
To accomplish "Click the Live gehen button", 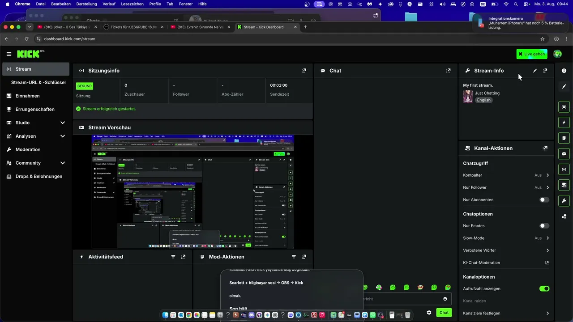I will [x=532, y=54].
